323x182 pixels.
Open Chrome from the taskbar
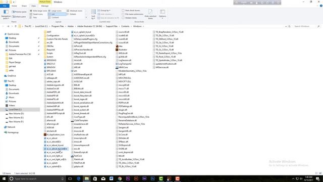[120, 178]
